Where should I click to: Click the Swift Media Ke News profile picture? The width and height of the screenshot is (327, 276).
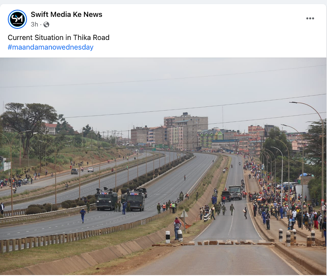tap(17, 19)
